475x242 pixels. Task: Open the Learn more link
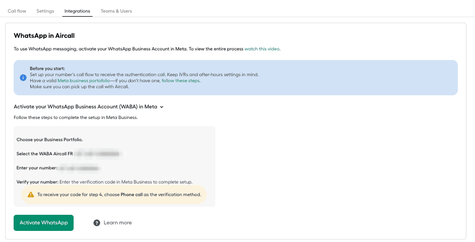point(117,223)
